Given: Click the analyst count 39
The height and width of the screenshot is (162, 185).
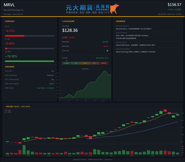Looking at the screenshot, I should (107, 51).
